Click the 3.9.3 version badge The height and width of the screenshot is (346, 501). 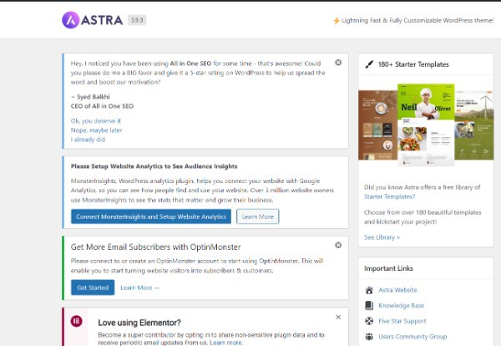click(x=137, y=20)
